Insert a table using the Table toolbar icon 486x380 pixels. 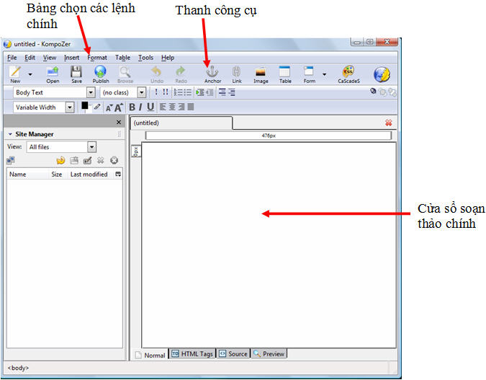(x=285, y=74)
